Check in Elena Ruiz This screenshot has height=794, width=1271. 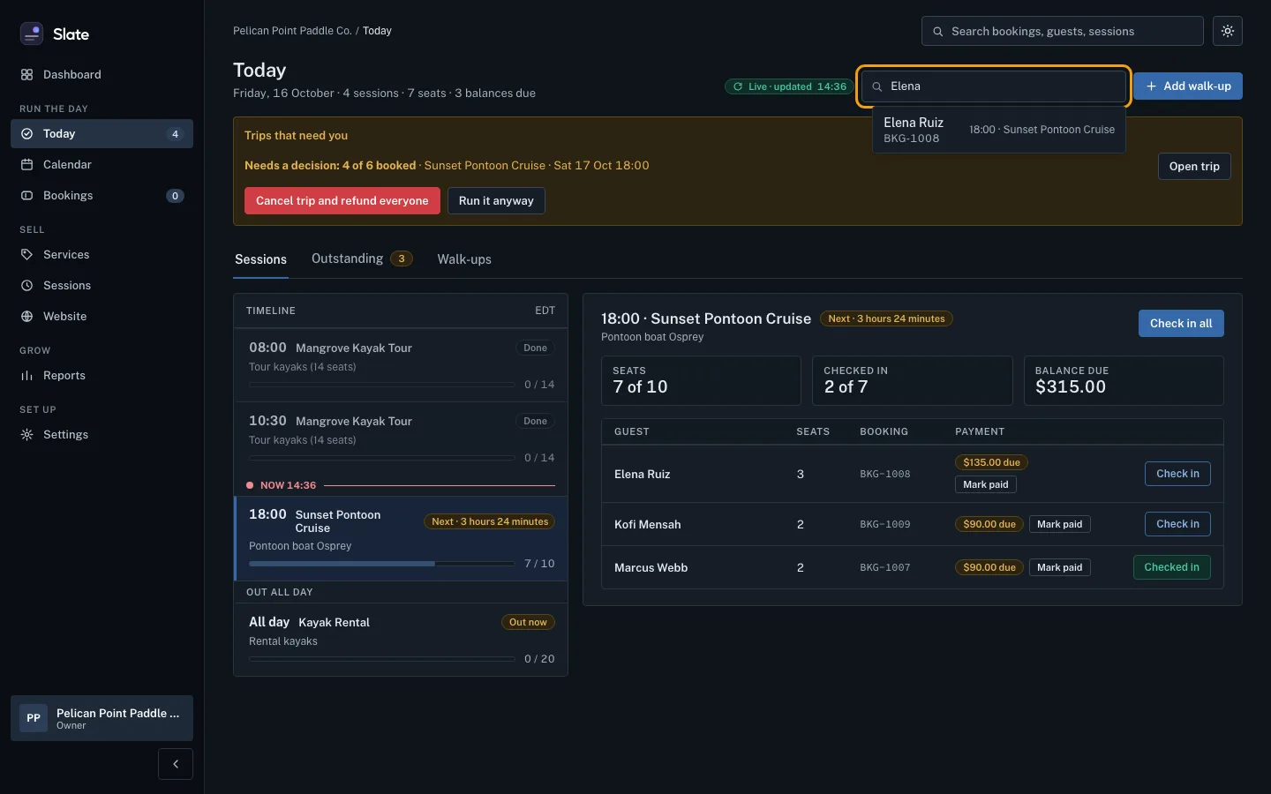(1177, 474)
